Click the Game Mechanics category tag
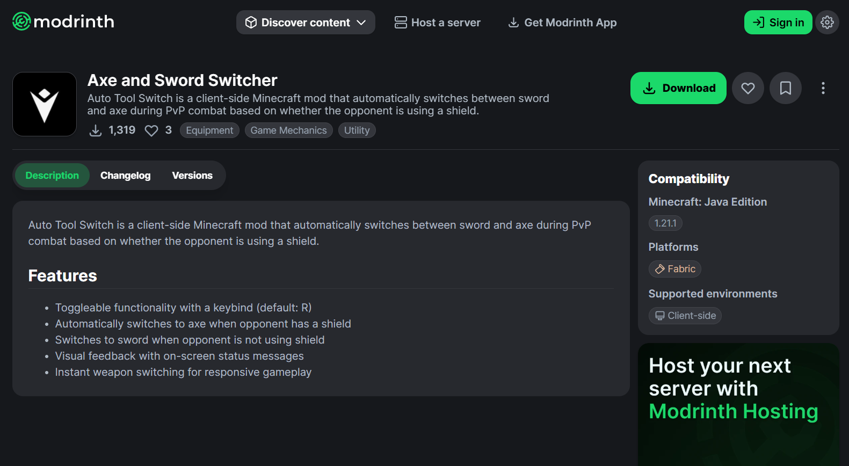 pyautogui.click(x=288, y=130)
